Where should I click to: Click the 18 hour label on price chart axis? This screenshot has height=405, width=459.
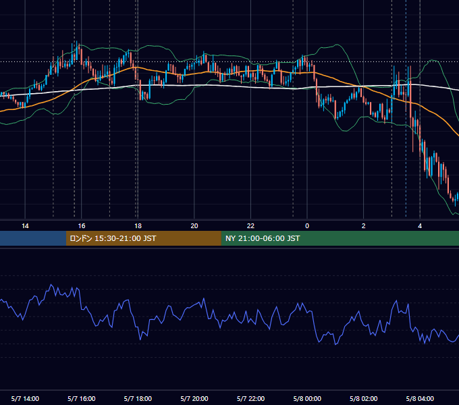coord(138,226)
